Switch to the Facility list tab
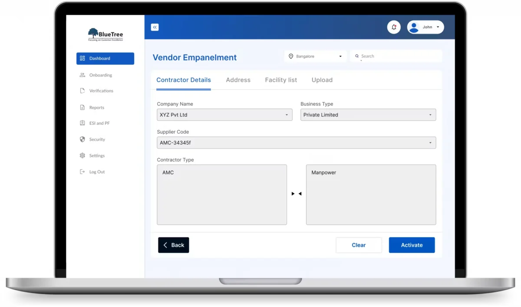Image resolution: width=521 pixels, height=307 pixels. click(281, 80)
